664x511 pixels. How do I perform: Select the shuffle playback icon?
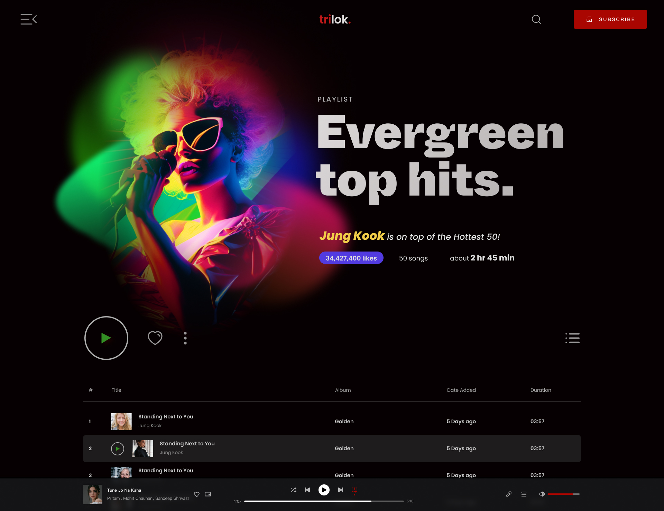tap(293, 490)
